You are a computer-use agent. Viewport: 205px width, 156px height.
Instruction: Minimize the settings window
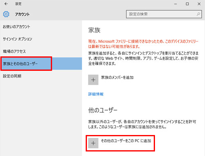point(175,4)
